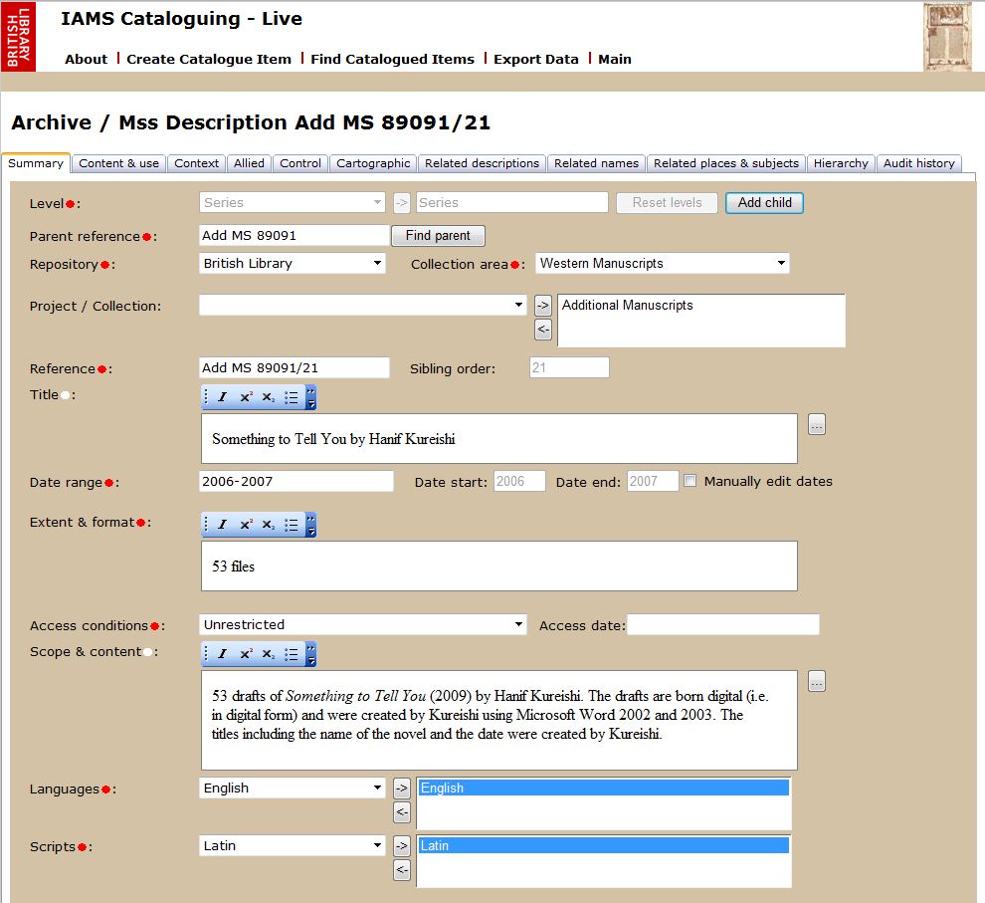Open the disabled Level dropdown
The height and width of the screenshot is (903, 985).
(293, 202)
